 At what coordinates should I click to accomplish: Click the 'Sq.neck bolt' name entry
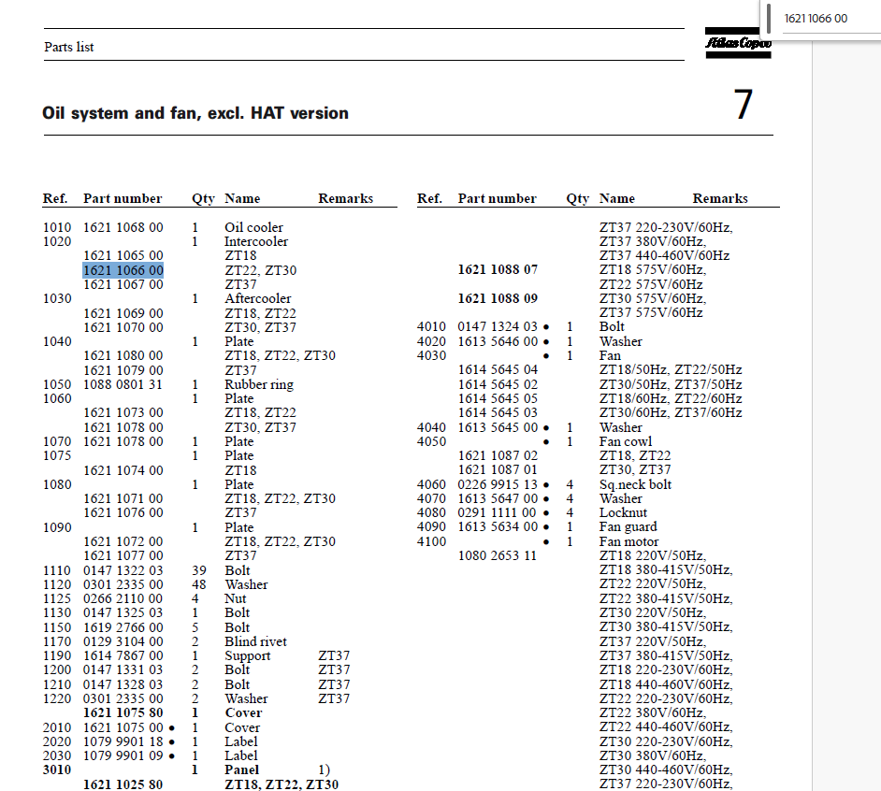point(635,485)
